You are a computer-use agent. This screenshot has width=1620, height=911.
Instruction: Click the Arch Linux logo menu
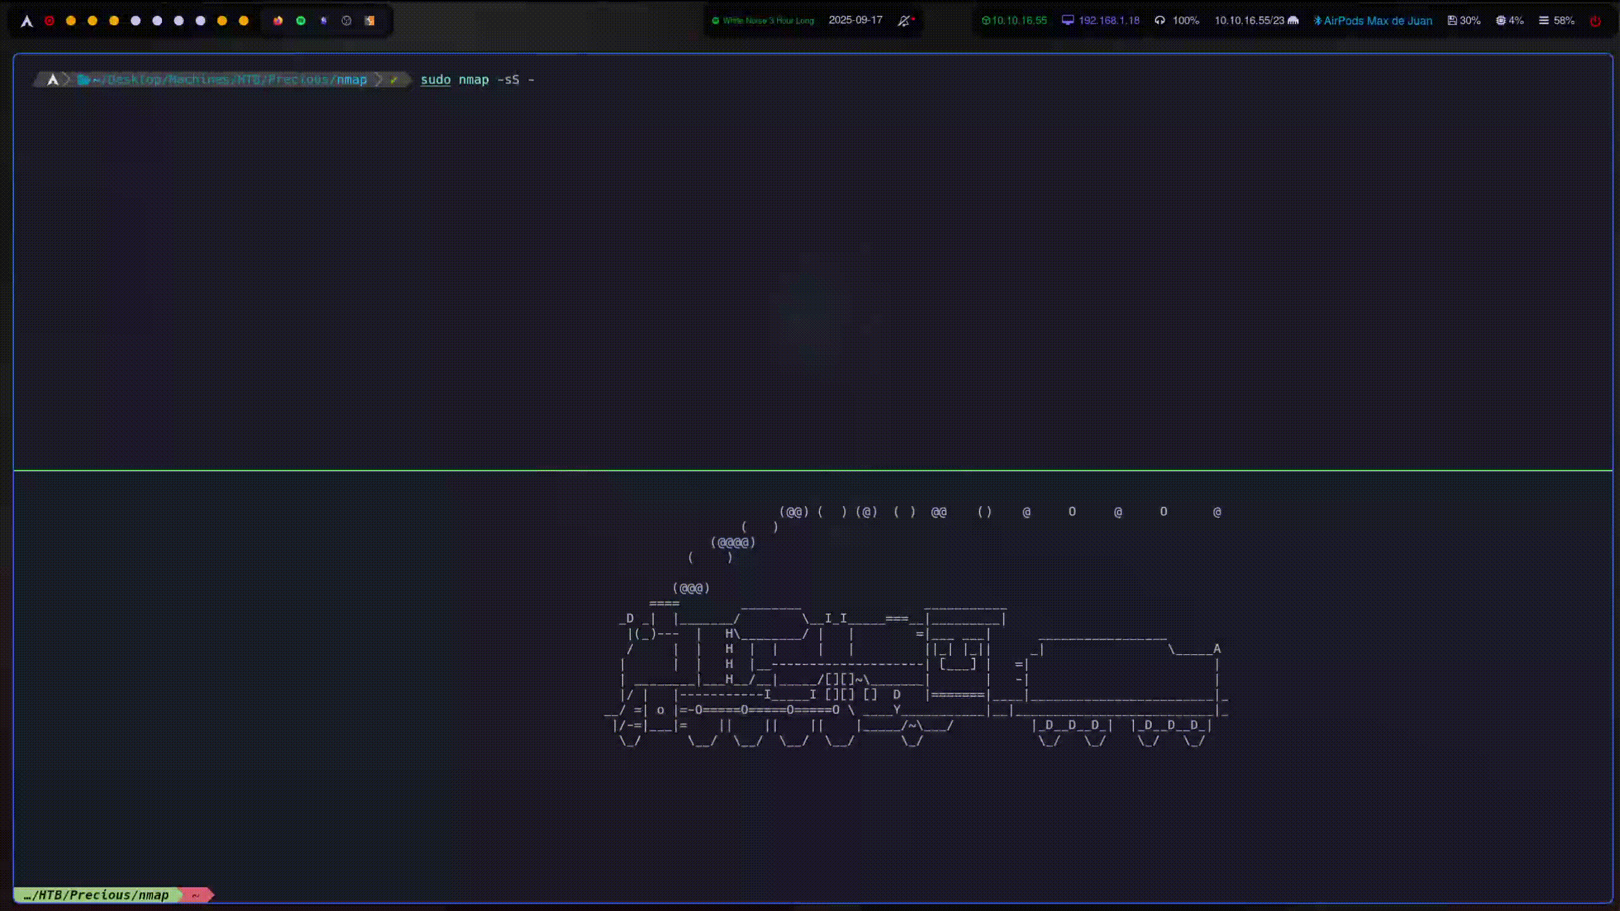[27, 20]
